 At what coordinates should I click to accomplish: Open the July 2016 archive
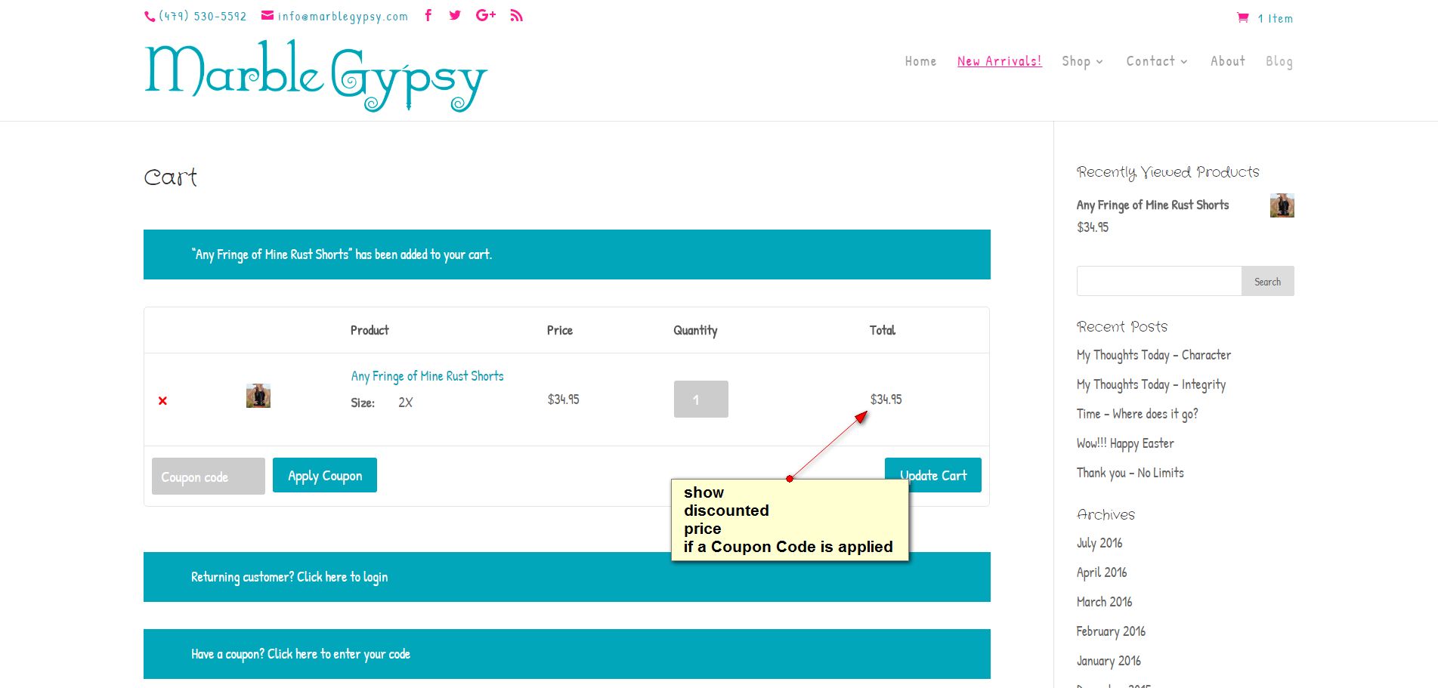click(x=1099, y=543)
